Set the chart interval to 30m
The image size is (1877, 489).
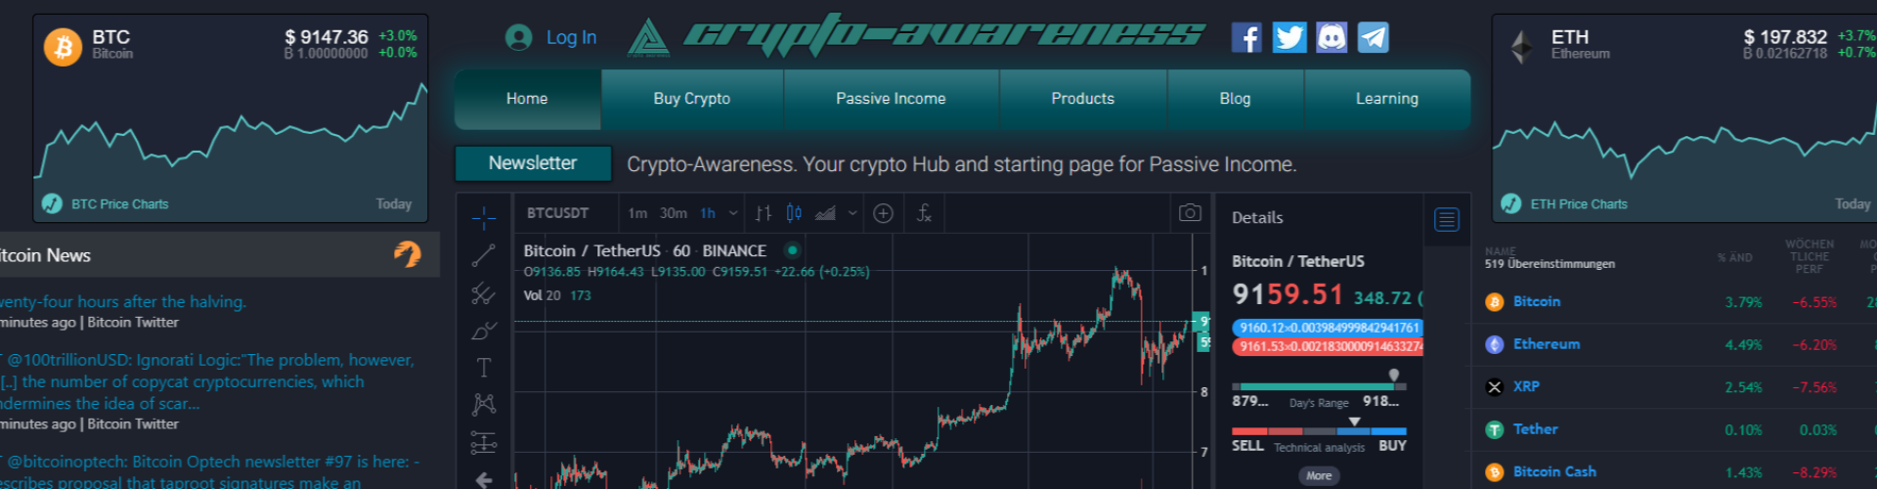673,213
